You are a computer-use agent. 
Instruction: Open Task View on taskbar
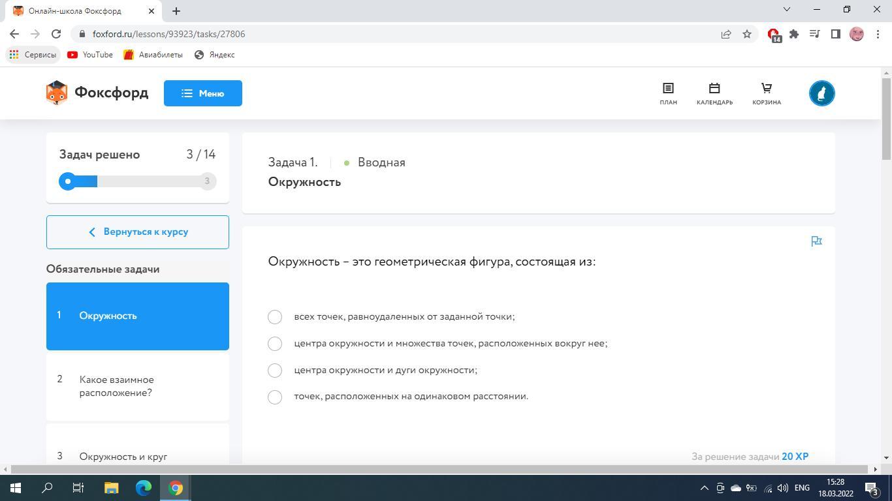(x=78, y=488)
